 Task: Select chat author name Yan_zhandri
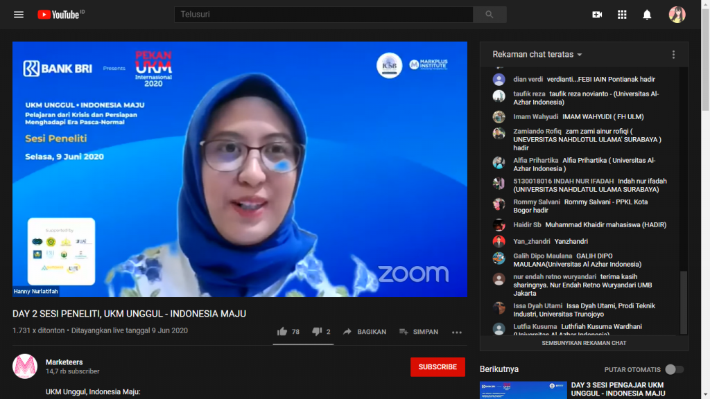point(532,242)
